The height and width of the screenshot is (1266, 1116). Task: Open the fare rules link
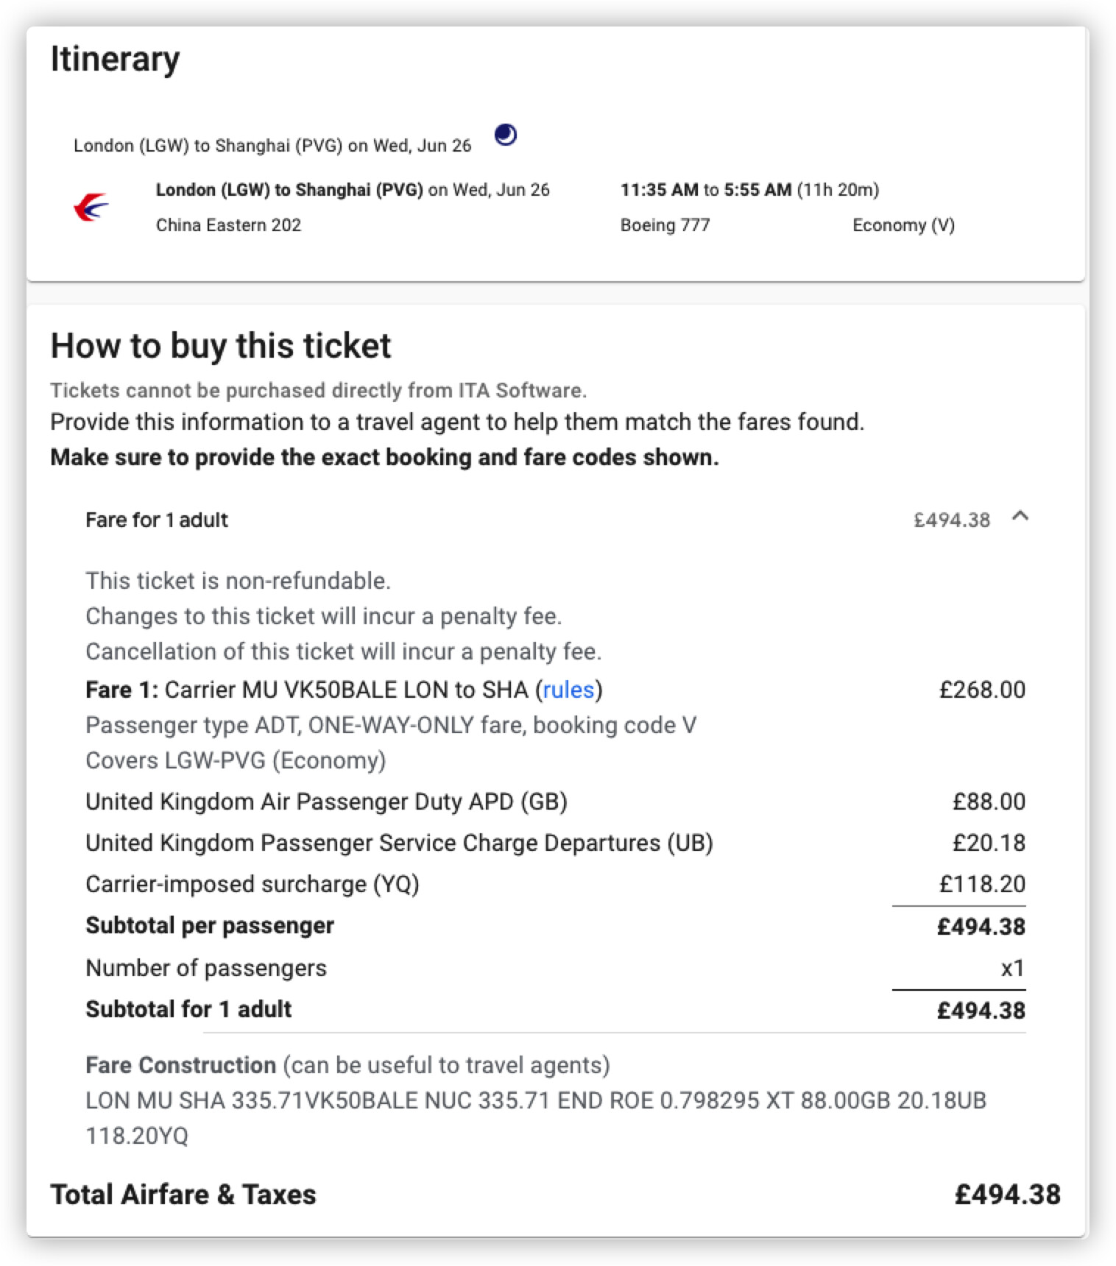point(568,690)
